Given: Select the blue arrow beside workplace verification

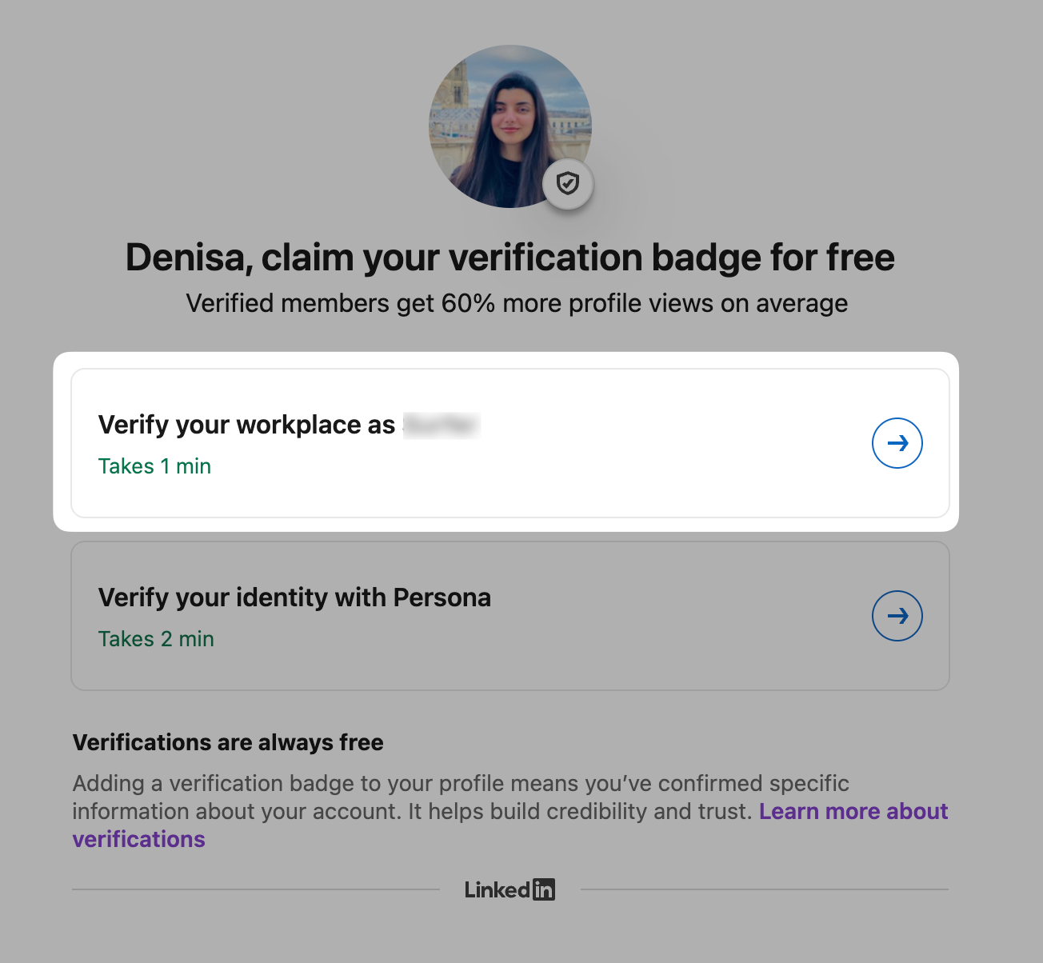Looking at the screenshot, I should (897, 442).
